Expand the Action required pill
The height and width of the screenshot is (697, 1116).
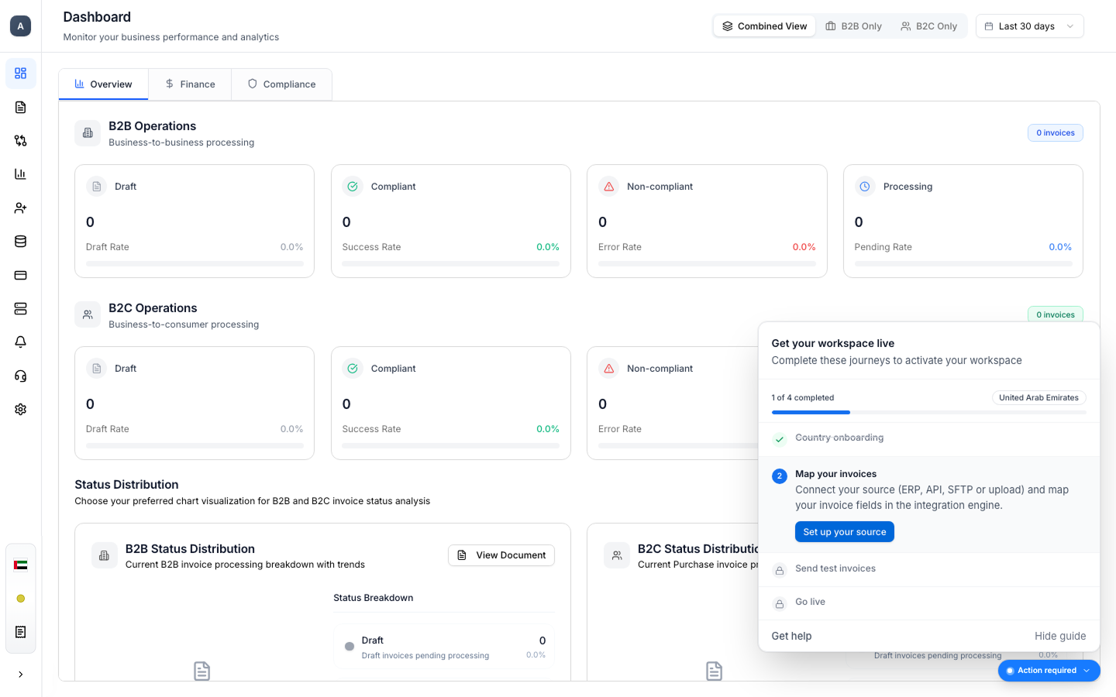[x=1049, y=671]
